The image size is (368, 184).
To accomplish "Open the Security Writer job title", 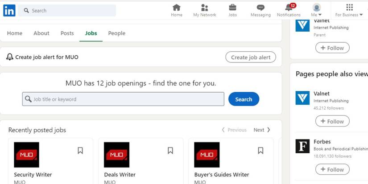I will [33, 175].
